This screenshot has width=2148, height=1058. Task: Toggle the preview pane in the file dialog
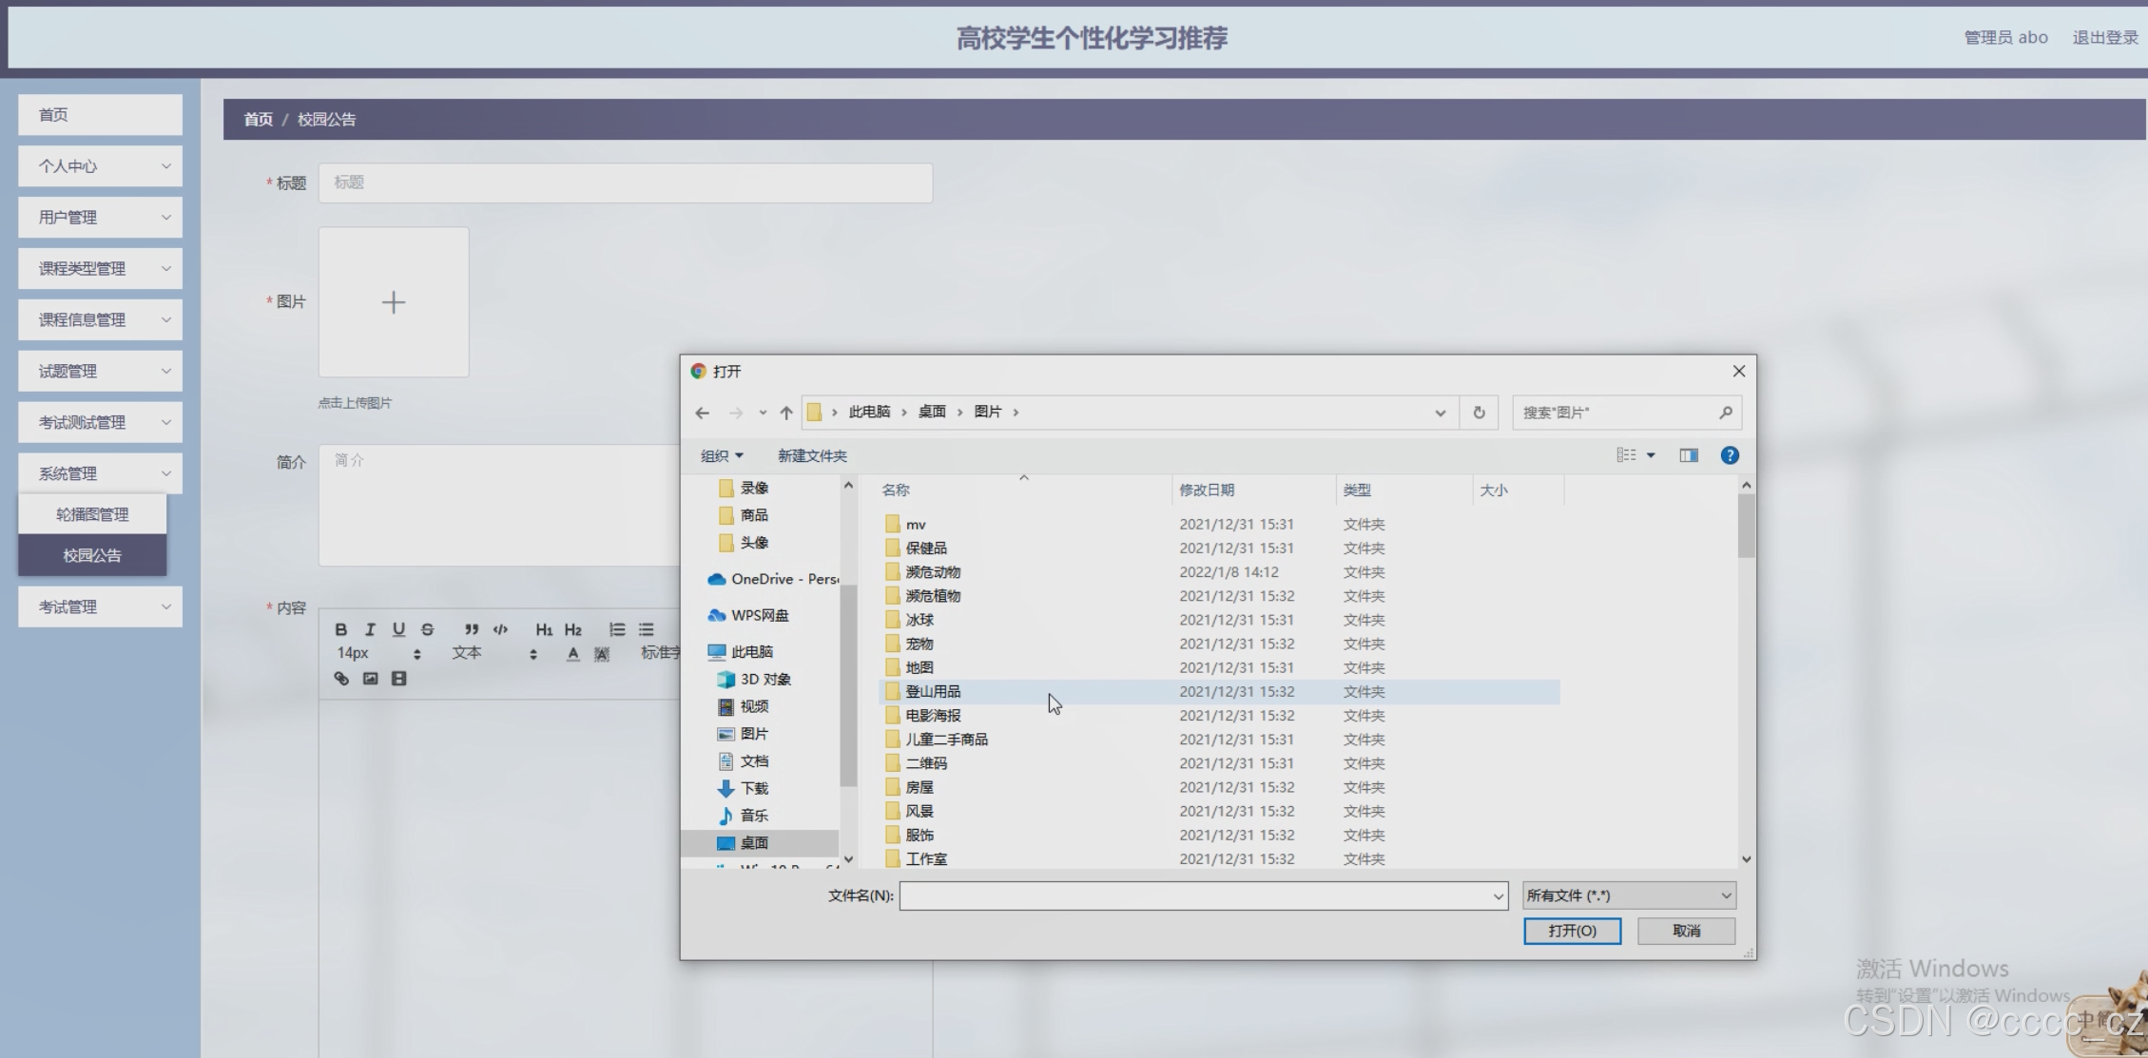[1689, 455]
